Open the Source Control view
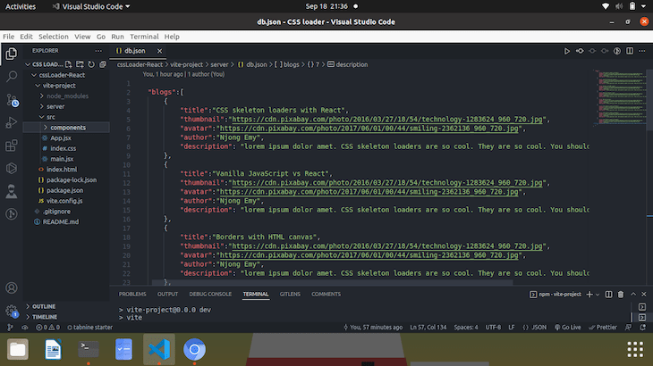The height and width of the screenshot is (366, 653). 12,100
